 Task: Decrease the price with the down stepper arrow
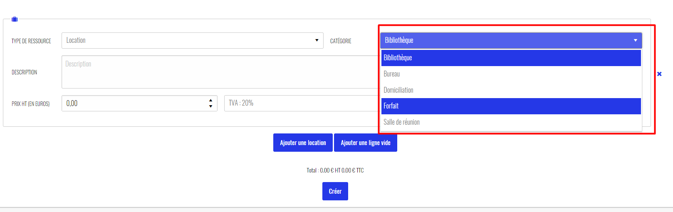210,106
